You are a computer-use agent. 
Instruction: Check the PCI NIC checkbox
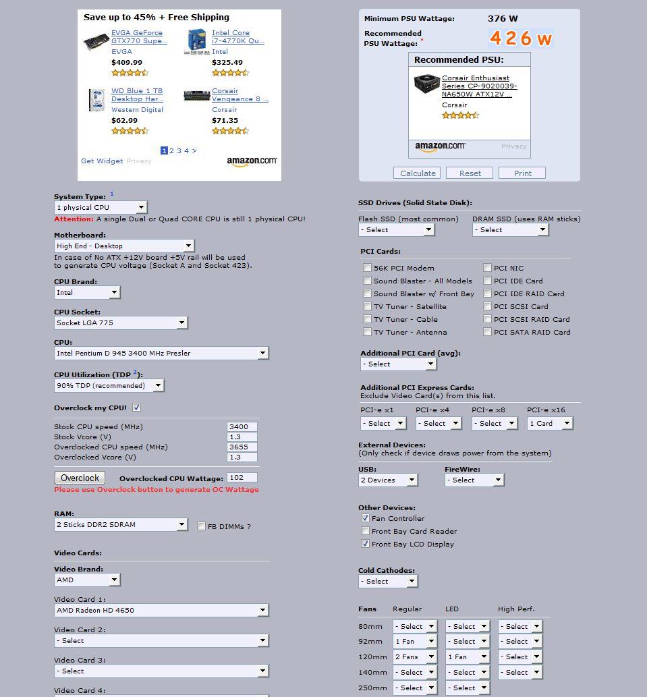(488, 268)
